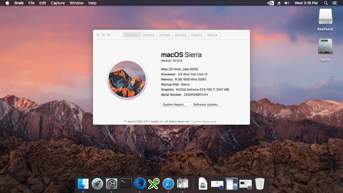Open the Edit menu
Viewport: 343px width, 193px height.
[43, 3]
